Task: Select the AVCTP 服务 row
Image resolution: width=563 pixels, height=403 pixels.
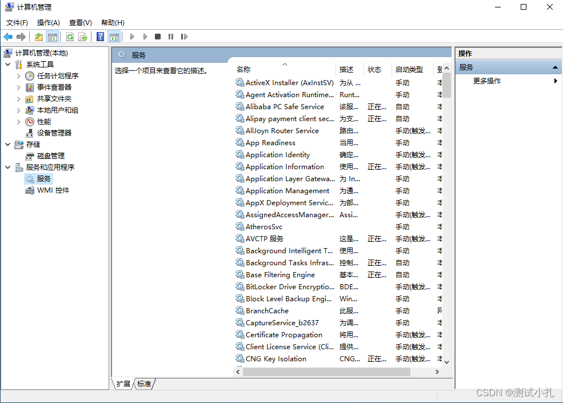Action: pyautogui.click(x=338, y=239)
